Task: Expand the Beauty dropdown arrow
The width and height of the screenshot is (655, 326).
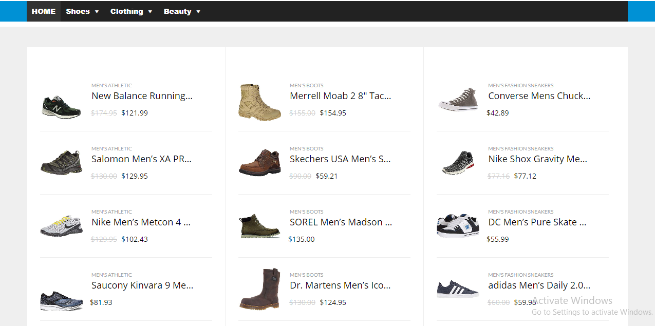Action: 198,12
